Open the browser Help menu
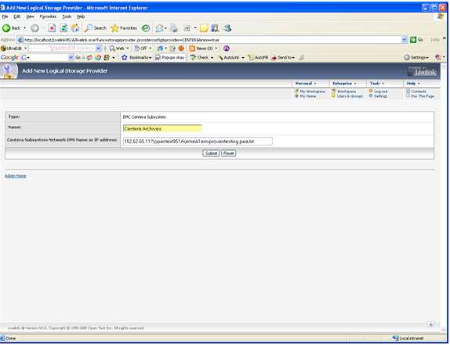 click(81, 16)
